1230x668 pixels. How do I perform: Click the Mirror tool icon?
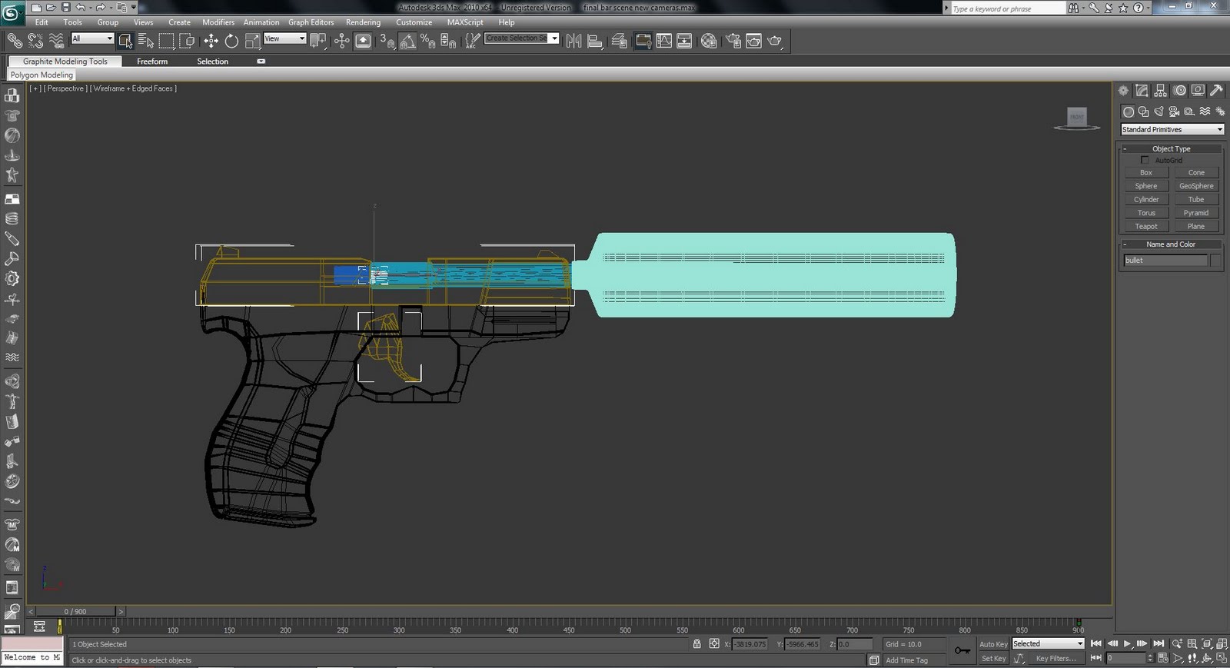[573, 41]
